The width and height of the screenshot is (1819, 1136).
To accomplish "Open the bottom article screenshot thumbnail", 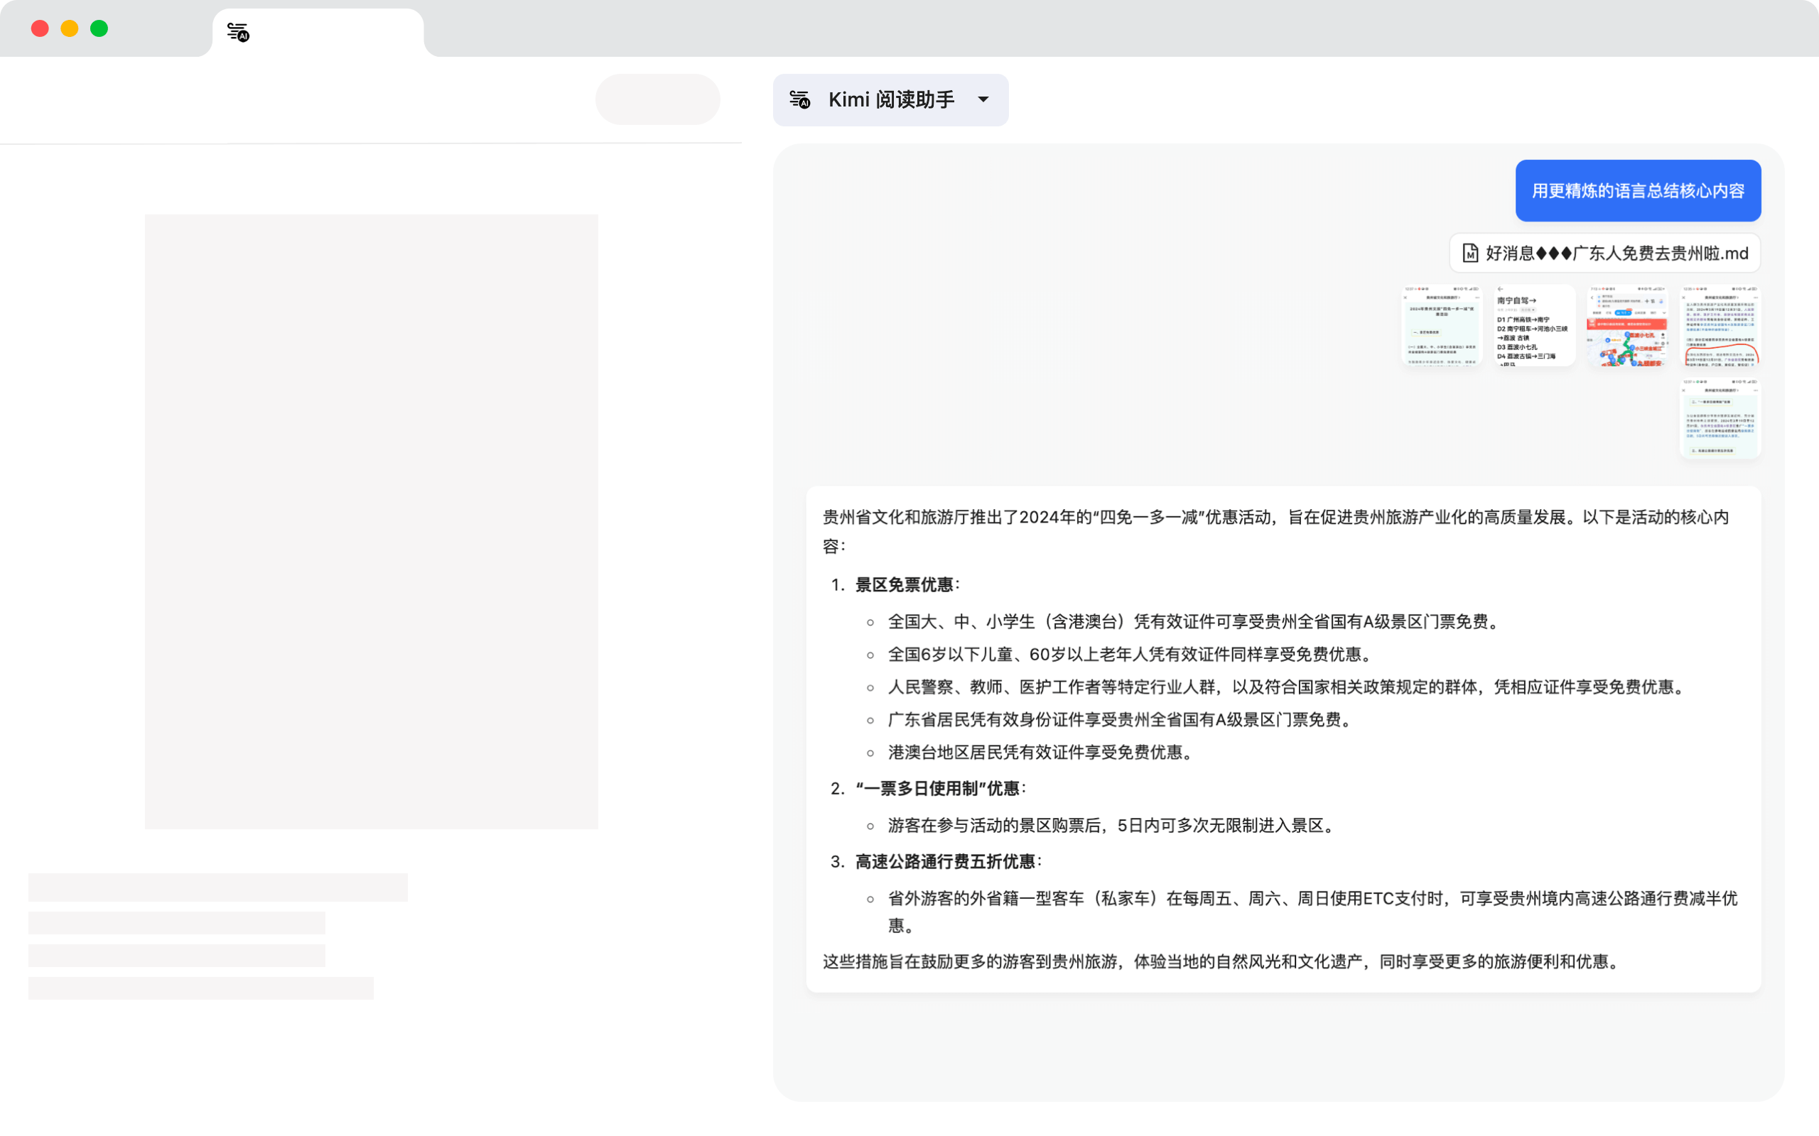I will coord(1719,418).
